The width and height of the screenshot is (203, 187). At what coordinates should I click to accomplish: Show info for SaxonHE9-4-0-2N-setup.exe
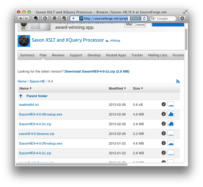click(164, 143)
